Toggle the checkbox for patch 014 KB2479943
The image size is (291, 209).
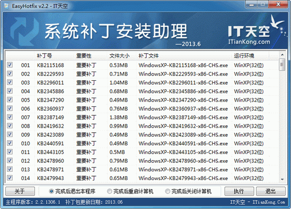[10, 178]
